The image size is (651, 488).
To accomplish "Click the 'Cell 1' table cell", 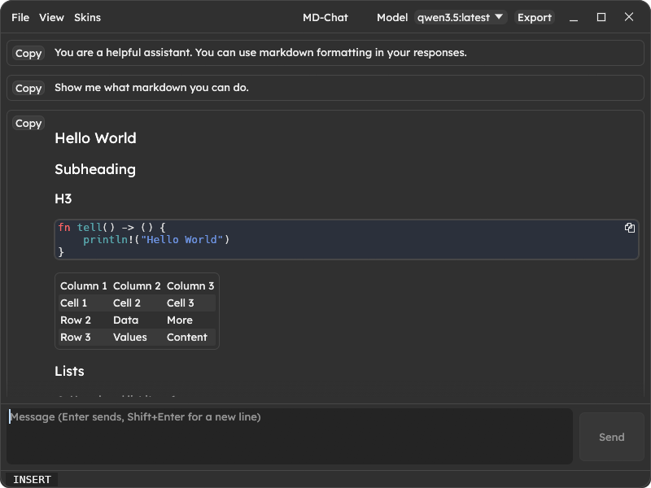I will (x=73, y=303).
